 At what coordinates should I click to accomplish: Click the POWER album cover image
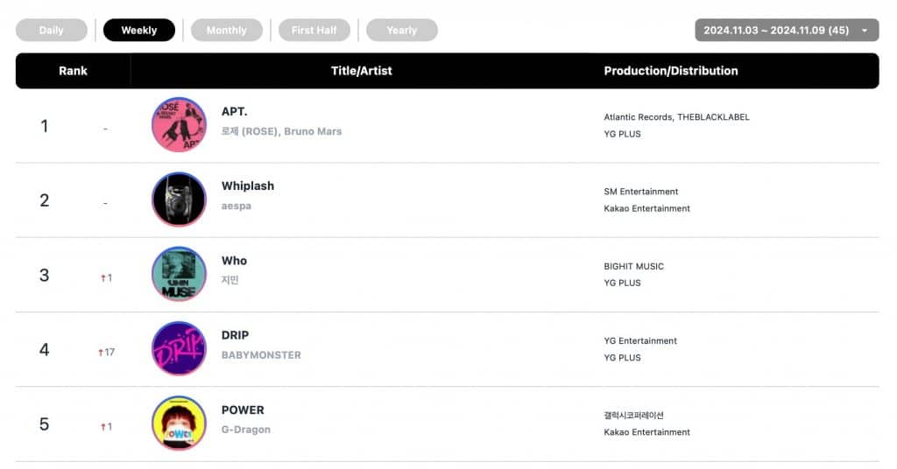[179, 423]
